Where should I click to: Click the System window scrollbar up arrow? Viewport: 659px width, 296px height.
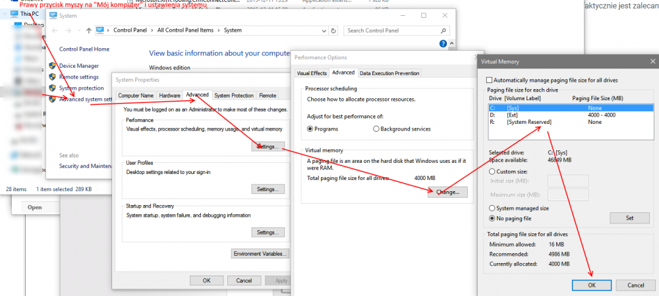click(452, 44)
